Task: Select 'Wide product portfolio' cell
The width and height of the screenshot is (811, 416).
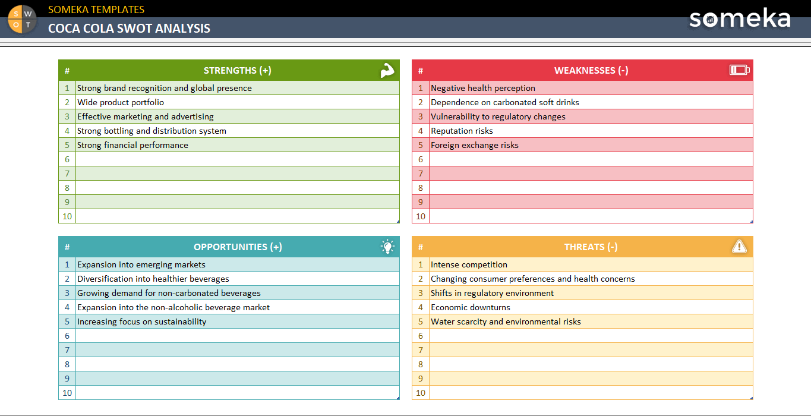Action: (x=238, y=102)
